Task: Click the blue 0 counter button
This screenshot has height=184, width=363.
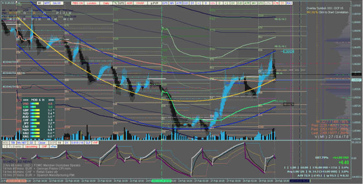Action: [206, 3]
